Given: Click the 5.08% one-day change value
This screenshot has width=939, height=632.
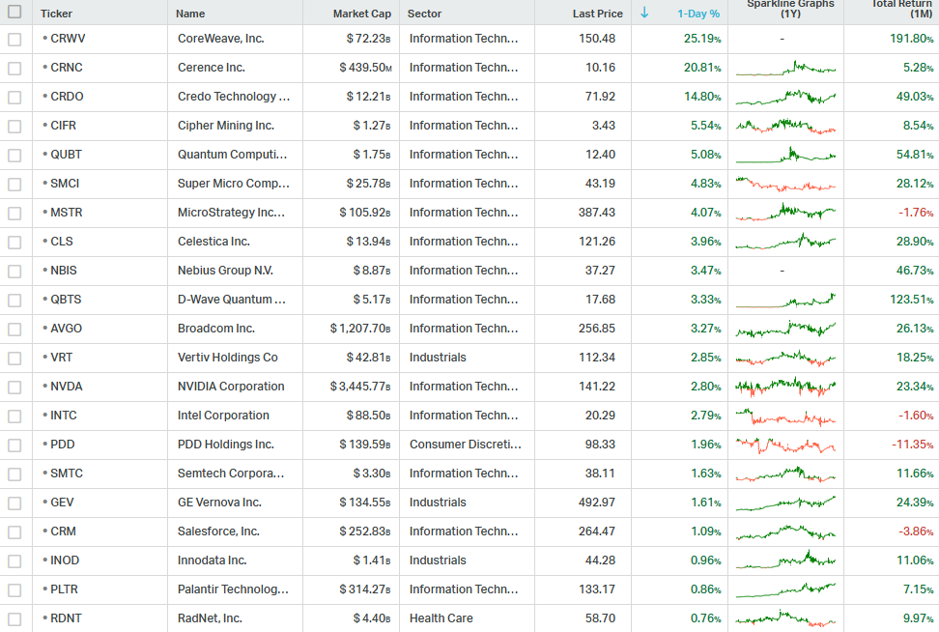Looking at the screenshot, I should tap(706, 154).
